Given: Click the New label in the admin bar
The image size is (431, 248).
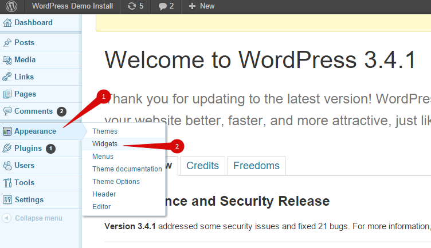Looking at the screenshot, I should pyautogui.click(x=207, y=6).
